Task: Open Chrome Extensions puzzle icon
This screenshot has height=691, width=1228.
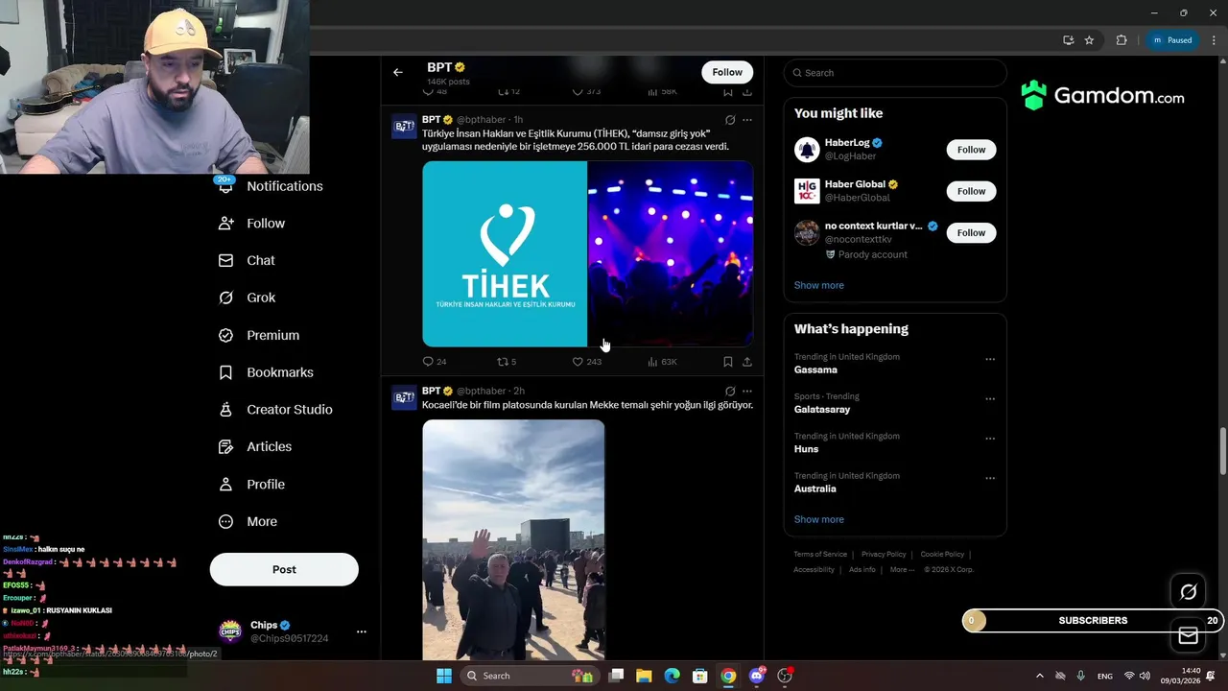Action: click(x=1122, y=40)
